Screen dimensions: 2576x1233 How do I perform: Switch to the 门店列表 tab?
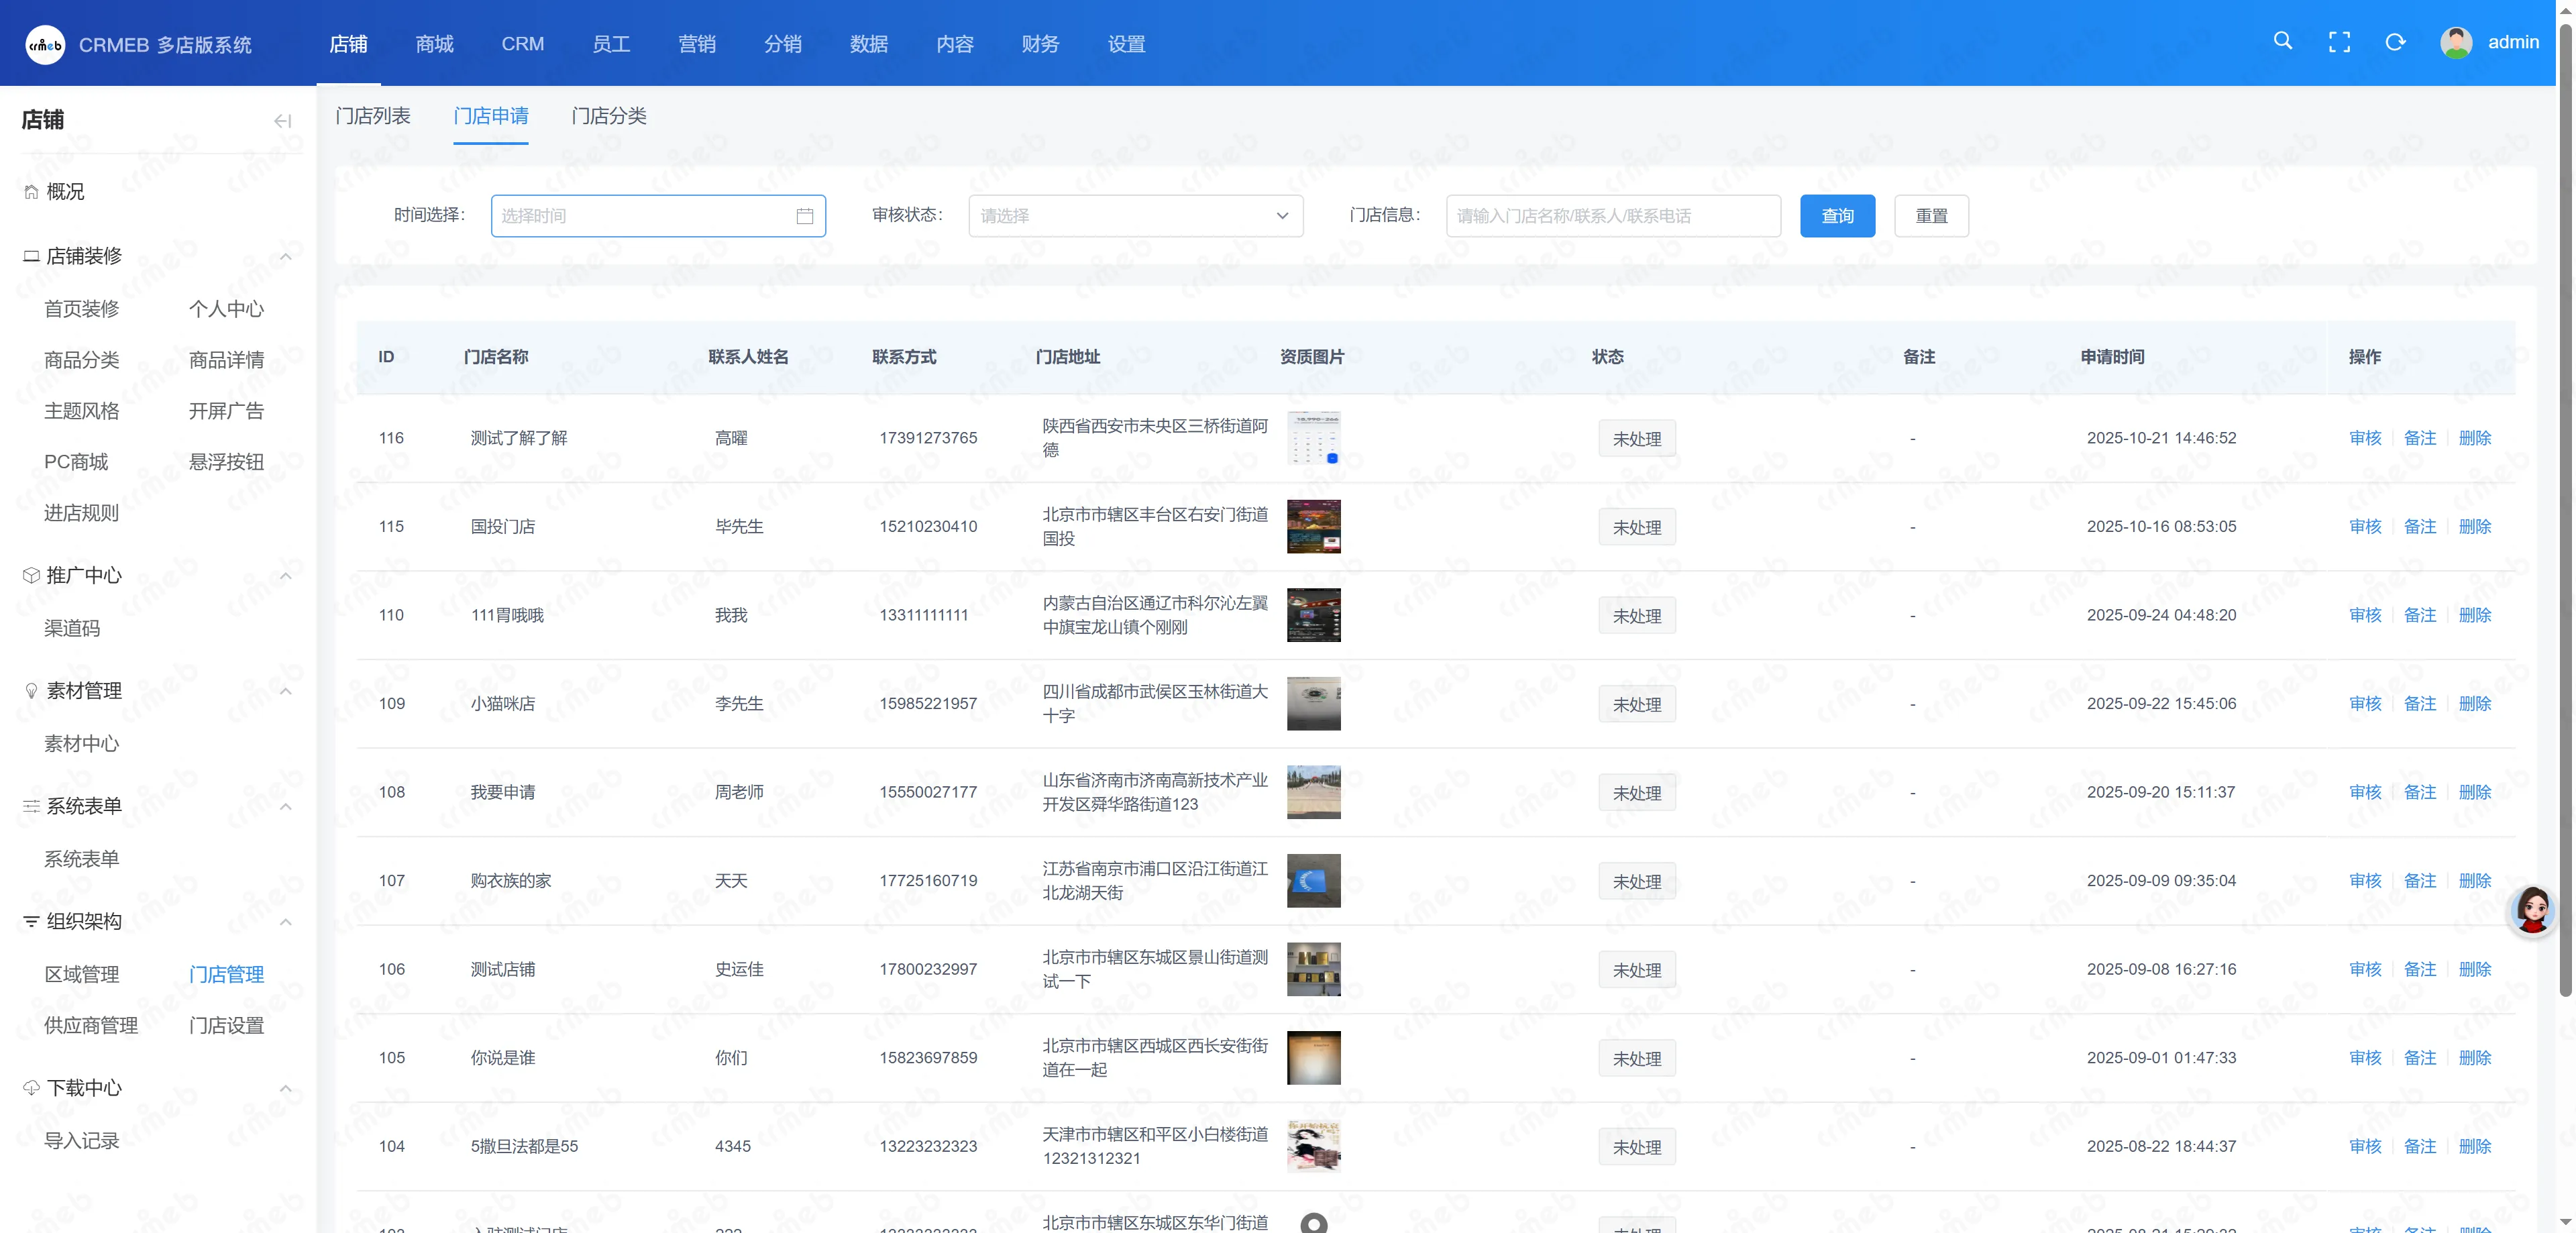(x=373, y=116)
